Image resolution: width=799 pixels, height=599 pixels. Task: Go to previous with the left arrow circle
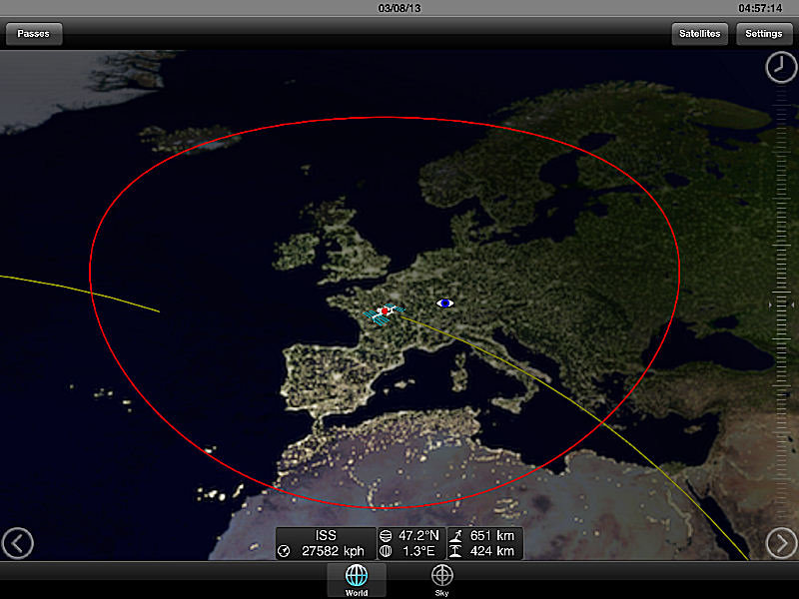pos(18,543)
